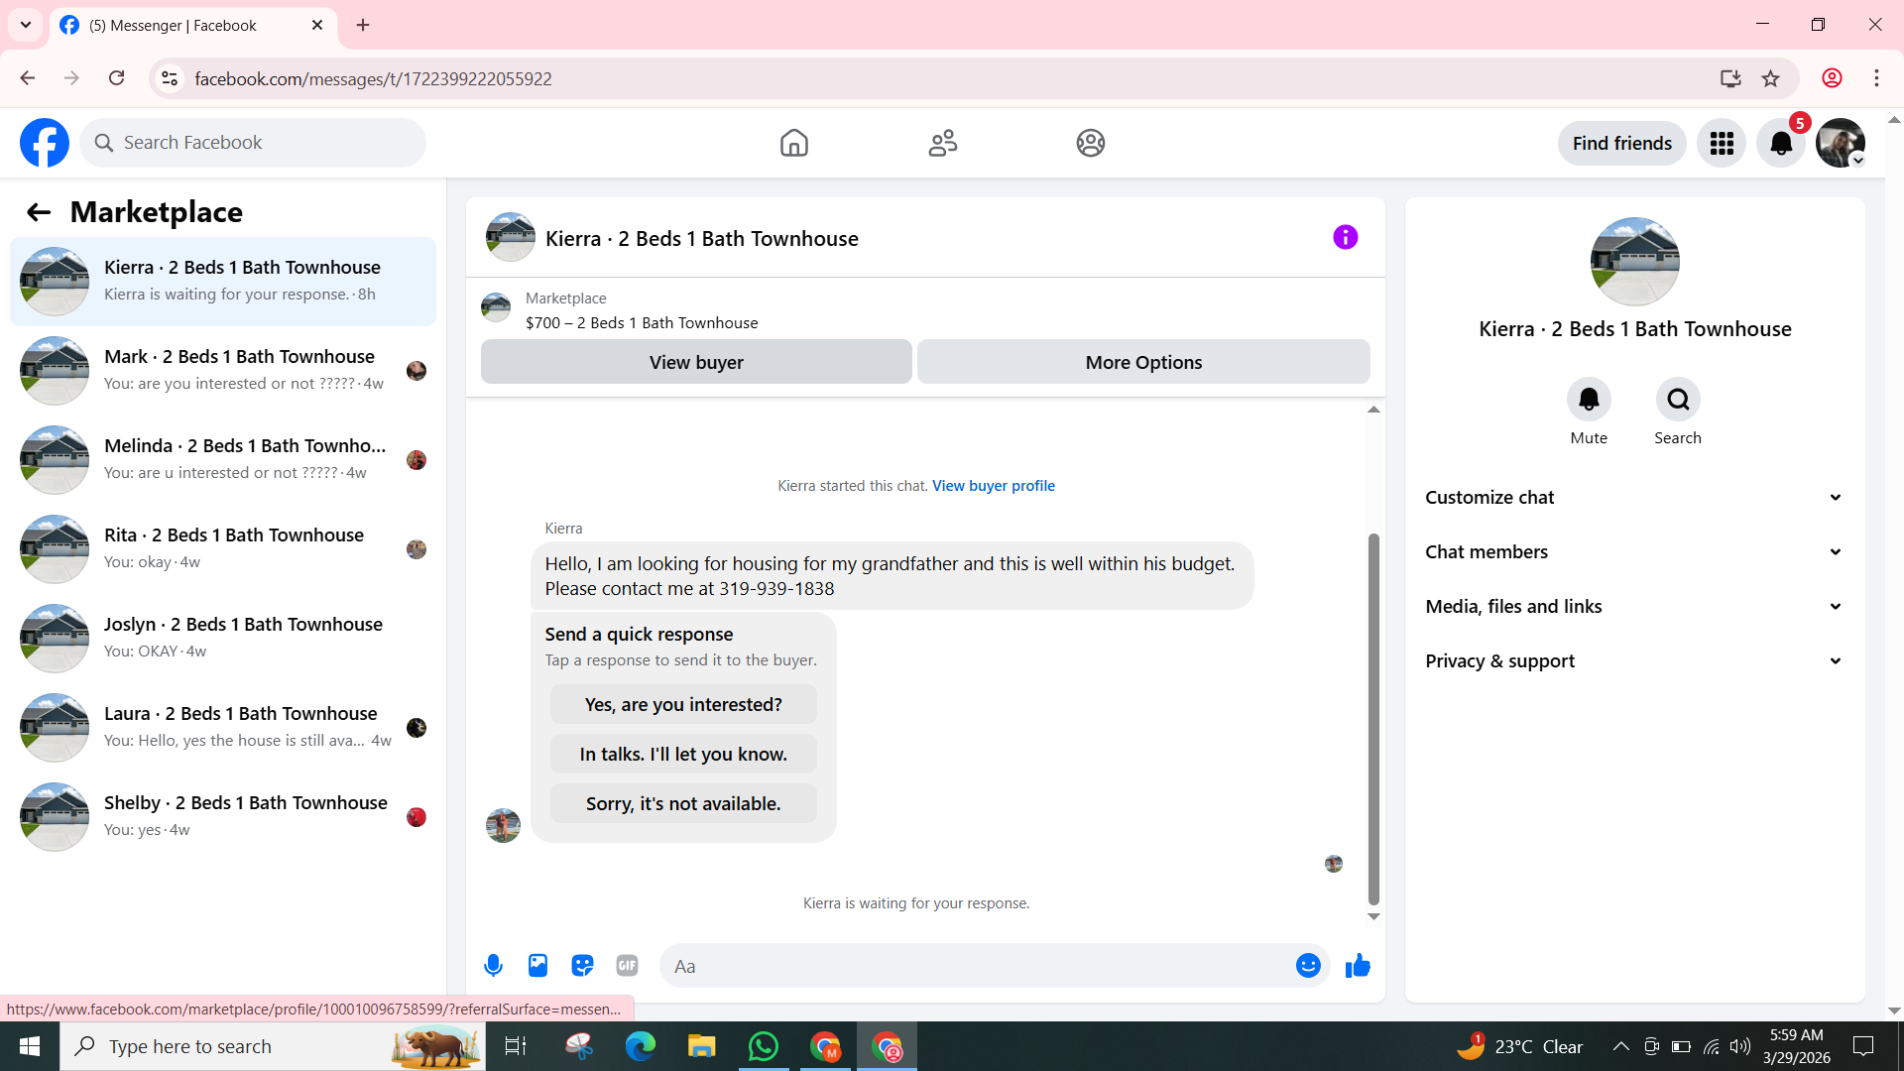View site information icon in address bar
Viewport: 1904px width, 1071px height.
[x=170, y=78]
